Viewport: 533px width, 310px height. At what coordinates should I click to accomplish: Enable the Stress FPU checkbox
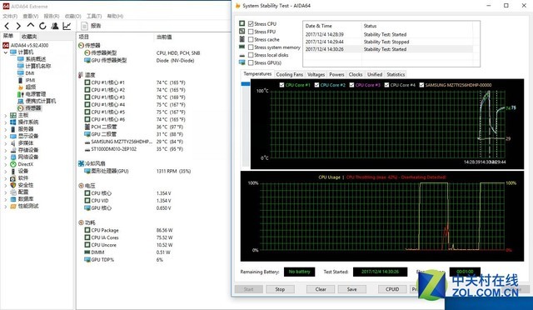251,32
